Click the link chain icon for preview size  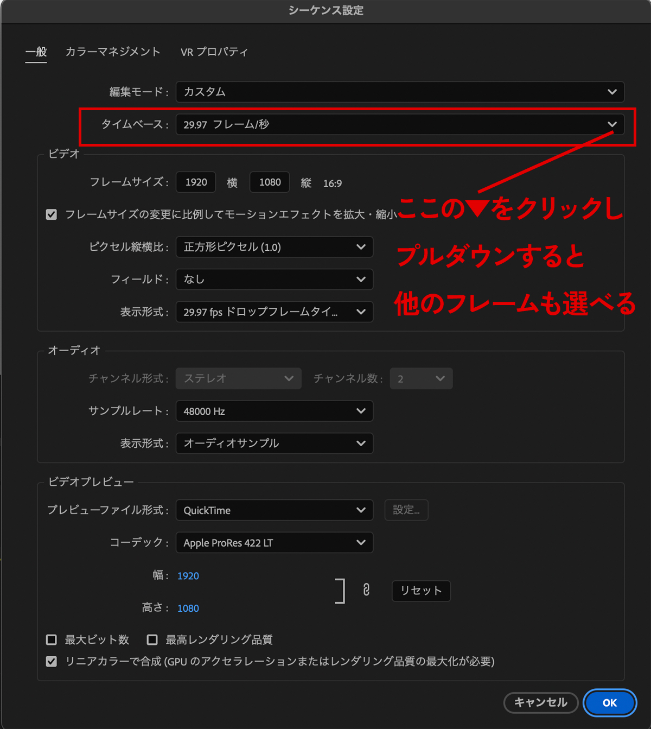point(366,590)
